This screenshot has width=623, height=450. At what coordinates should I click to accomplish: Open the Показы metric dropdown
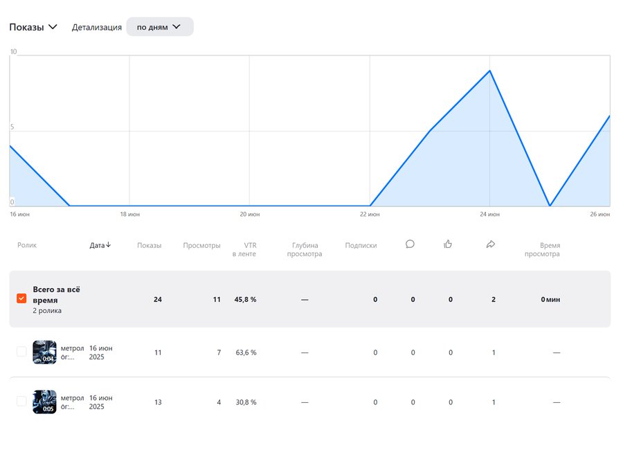(x=33, y=27)
